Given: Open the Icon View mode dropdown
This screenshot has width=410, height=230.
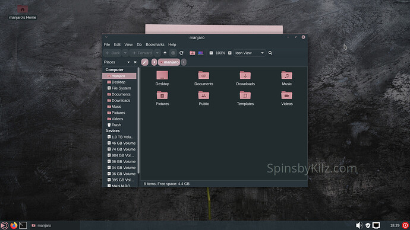Looking at the screenshot, I should pos(250,53).
